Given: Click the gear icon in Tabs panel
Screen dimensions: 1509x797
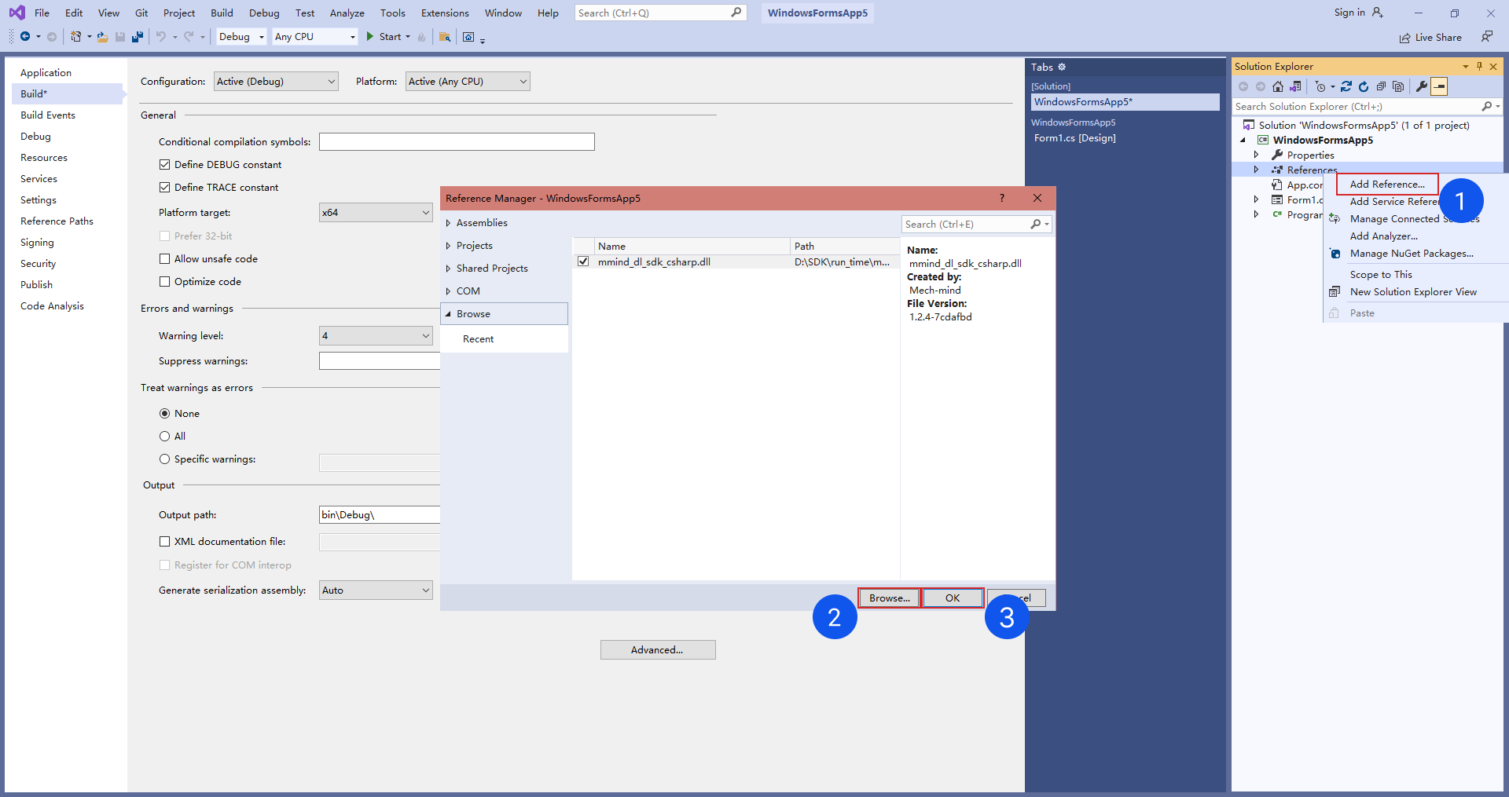Looking at the screenshot, I should coord(1062,67).
